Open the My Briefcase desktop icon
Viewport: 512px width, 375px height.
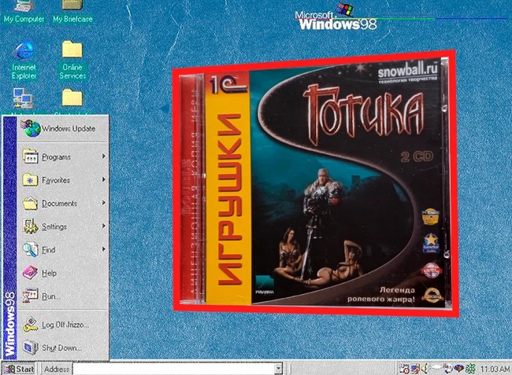72,12
